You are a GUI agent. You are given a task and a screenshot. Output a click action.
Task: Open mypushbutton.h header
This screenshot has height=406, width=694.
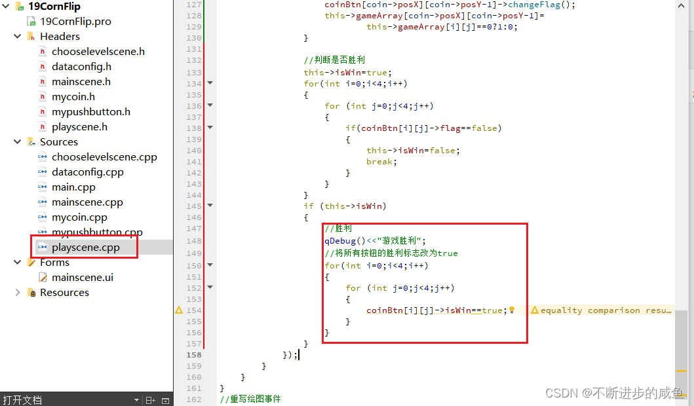pyautogui.click(x=90, y=111)
